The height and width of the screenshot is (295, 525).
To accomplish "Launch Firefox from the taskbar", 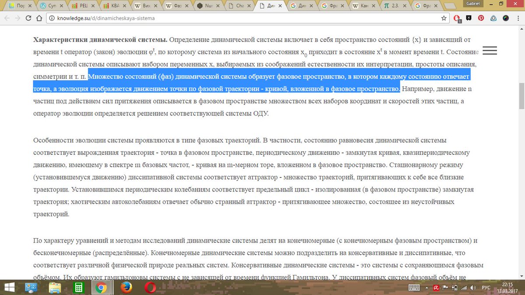I will pyautogui.click(x=126, y=288).
